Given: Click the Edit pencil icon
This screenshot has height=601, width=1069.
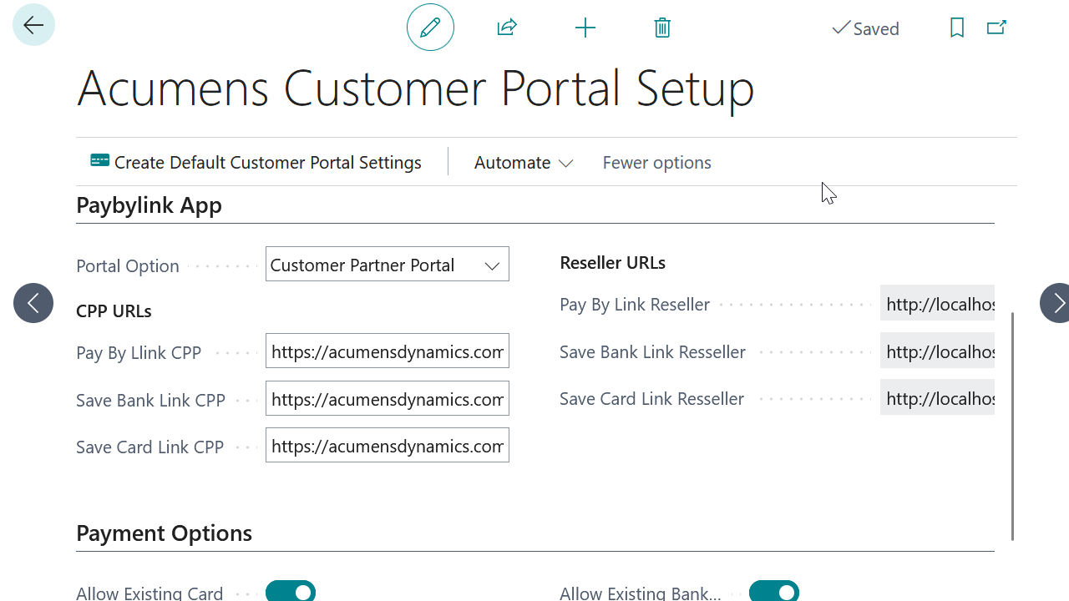Looking at the screenshot, I should (429, 27).
